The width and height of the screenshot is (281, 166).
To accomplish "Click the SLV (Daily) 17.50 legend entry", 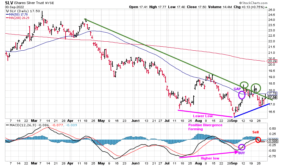I will pos(23,11).
